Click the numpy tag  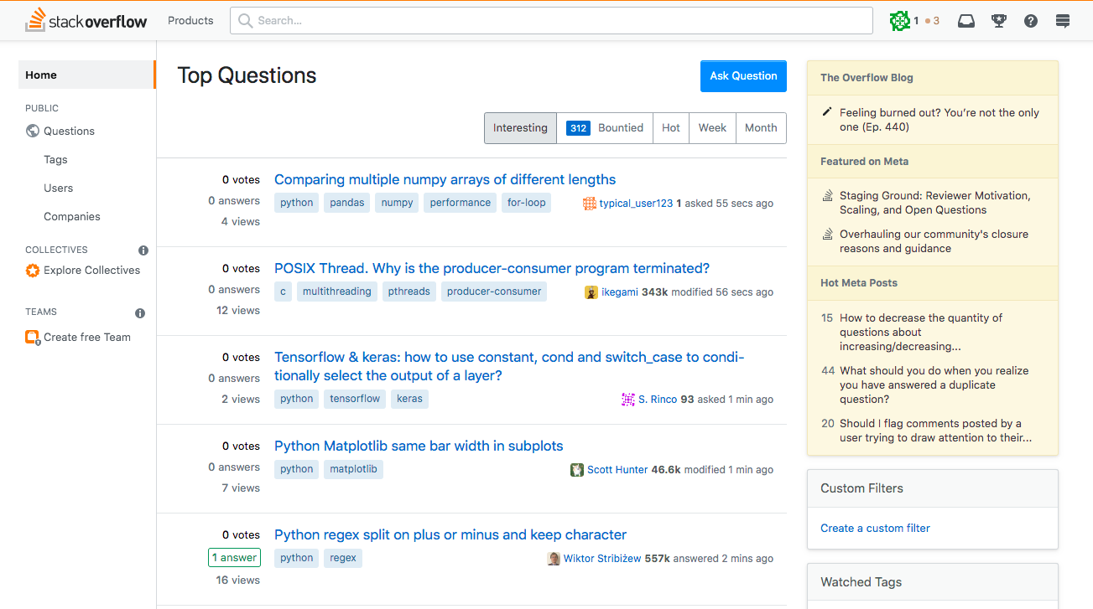click(397, 203)
